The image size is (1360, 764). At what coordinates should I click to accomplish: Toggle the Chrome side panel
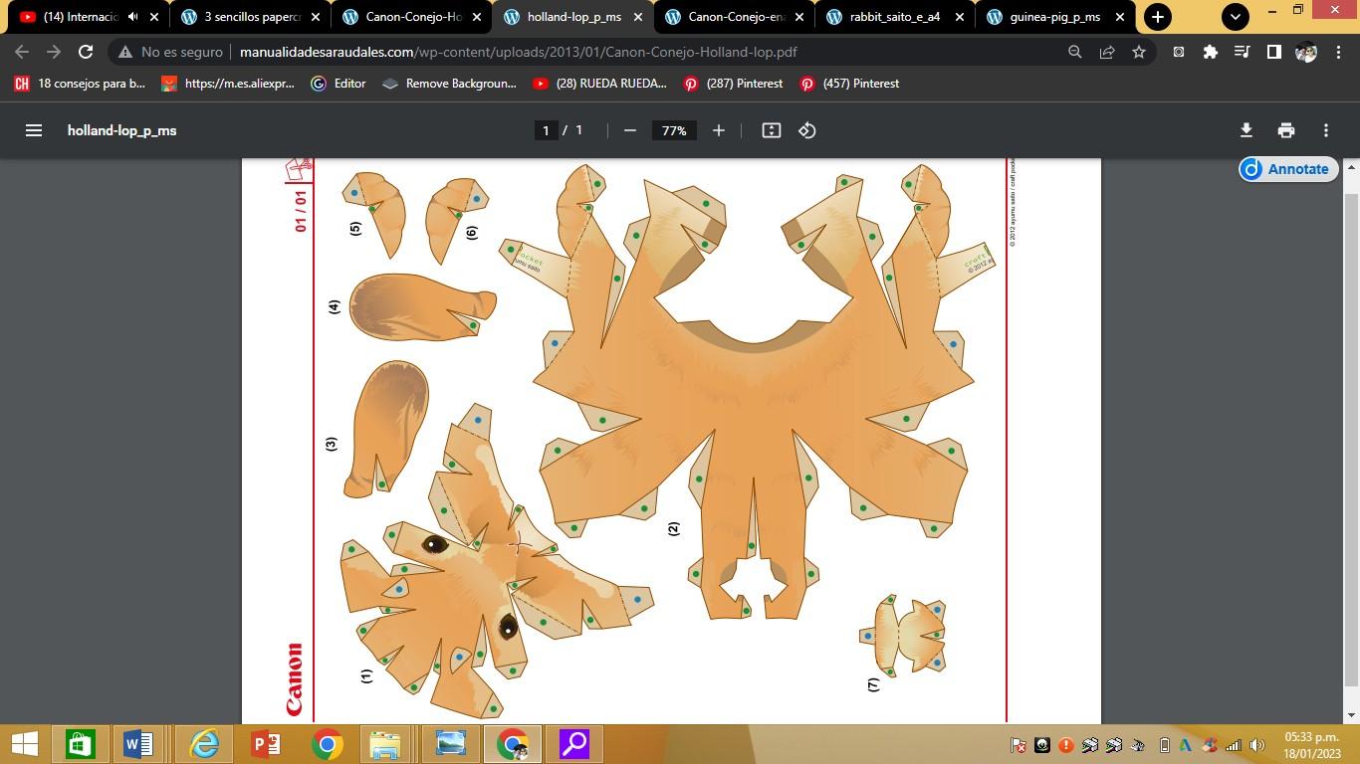[x=1273, y=52]
